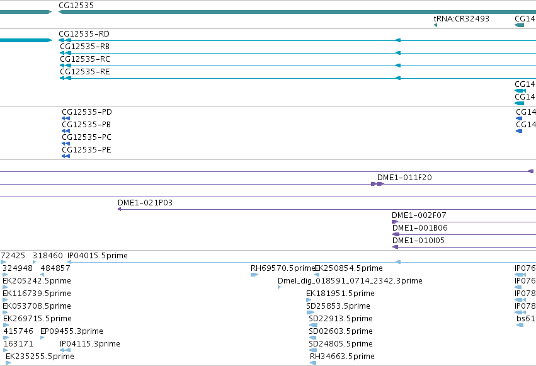Select the Dmel_dig_018591_0714_2342.3prime label
The image size is (536, 366).
pos(350,281)
